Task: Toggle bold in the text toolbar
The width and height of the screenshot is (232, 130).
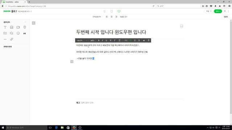Action: coord(99,40)
